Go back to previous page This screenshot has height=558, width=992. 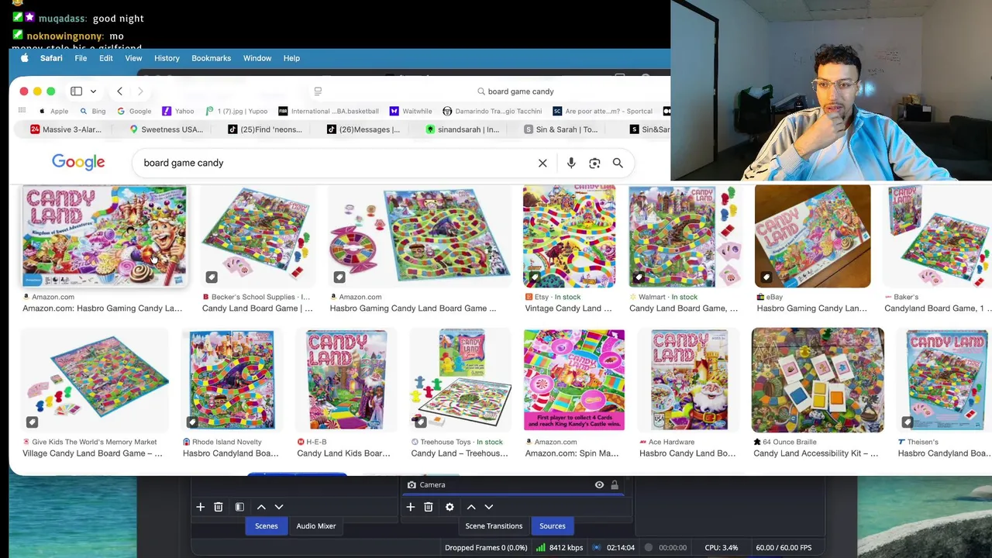coord(119,91)
